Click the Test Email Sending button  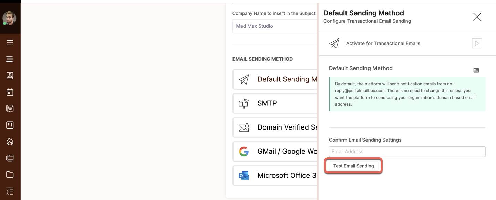click(353, 166)
